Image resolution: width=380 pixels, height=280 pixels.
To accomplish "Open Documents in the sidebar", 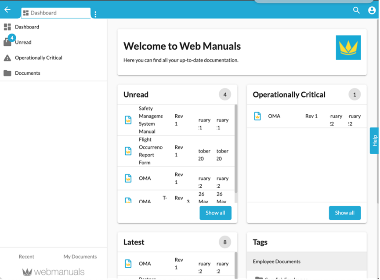I will pyautogui.click(x=28, y=73).
